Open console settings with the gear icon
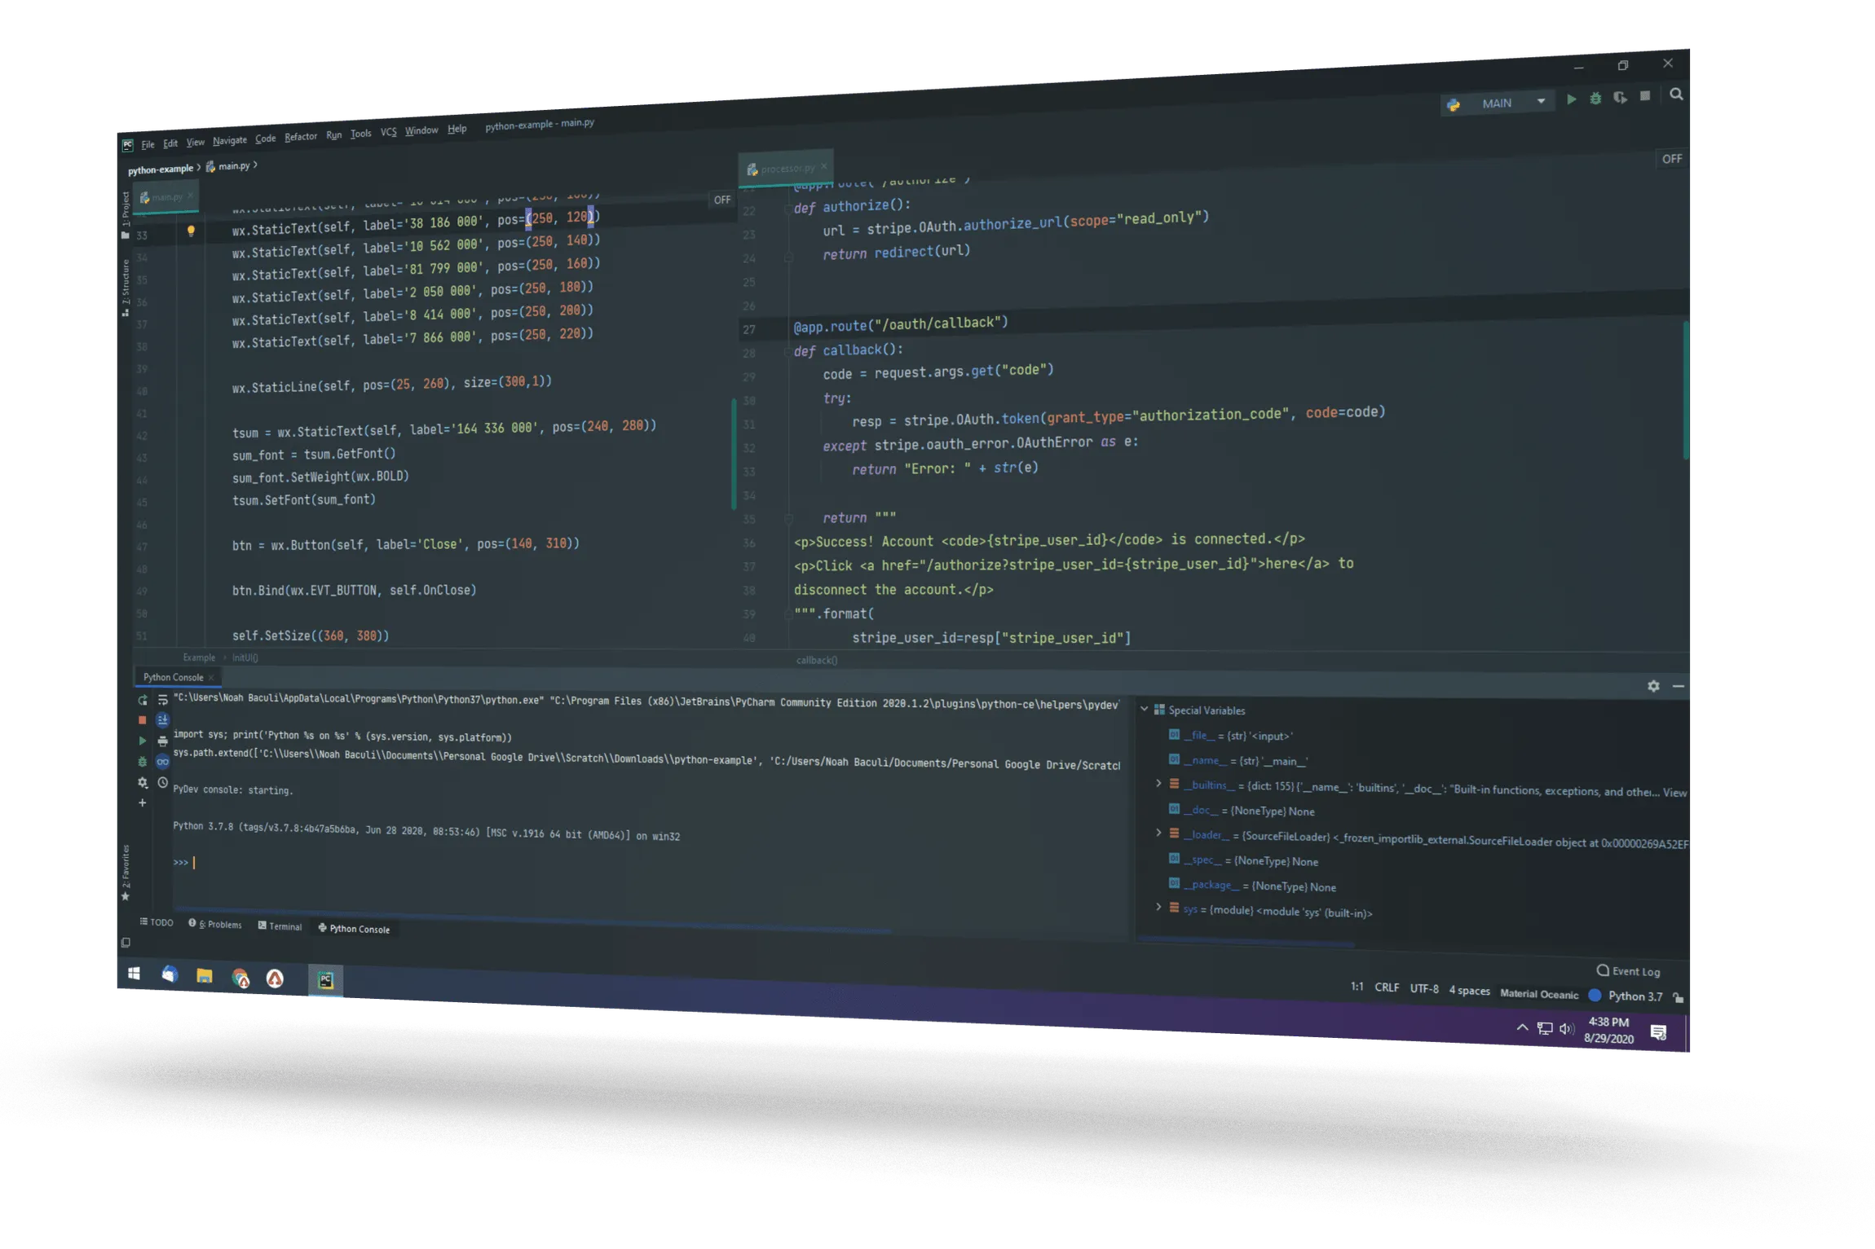The width and height of the screenshot is (1875, 1249). click(142, 783)
